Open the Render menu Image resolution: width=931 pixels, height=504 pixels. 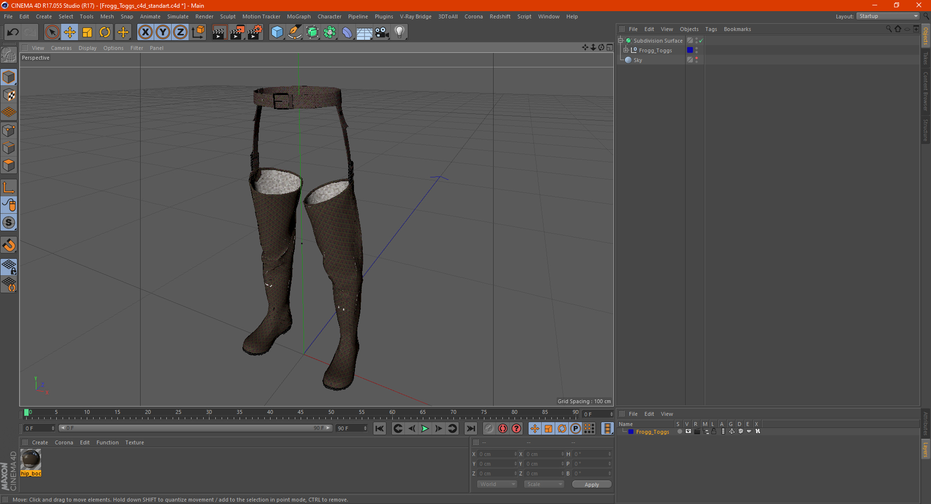tap(204, 16)
